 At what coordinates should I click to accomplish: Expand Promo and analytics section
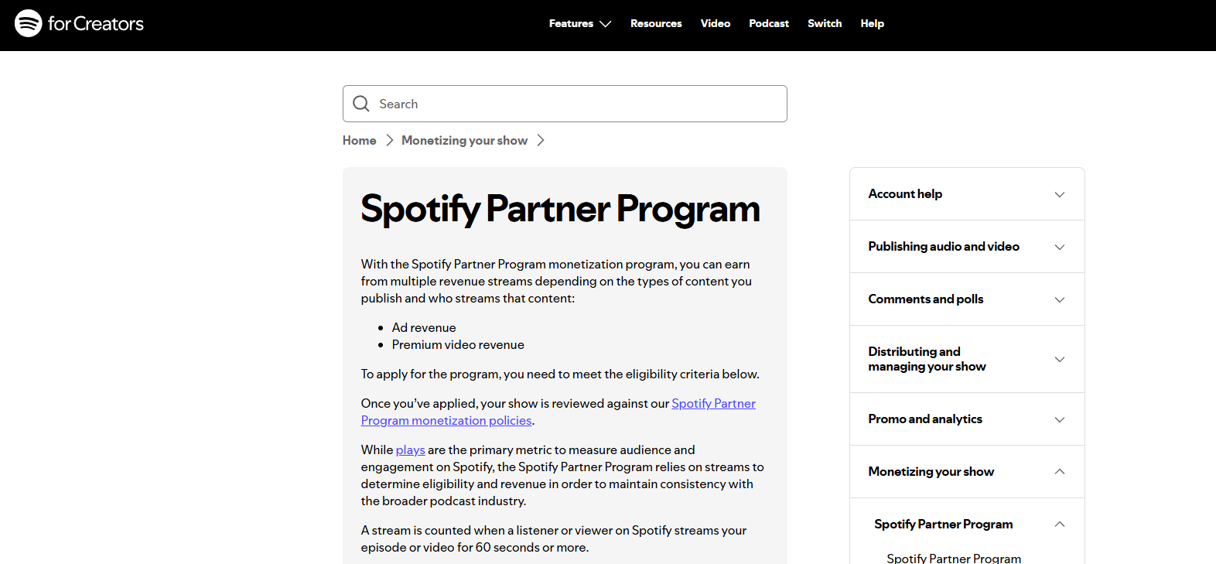coord(967,419)
